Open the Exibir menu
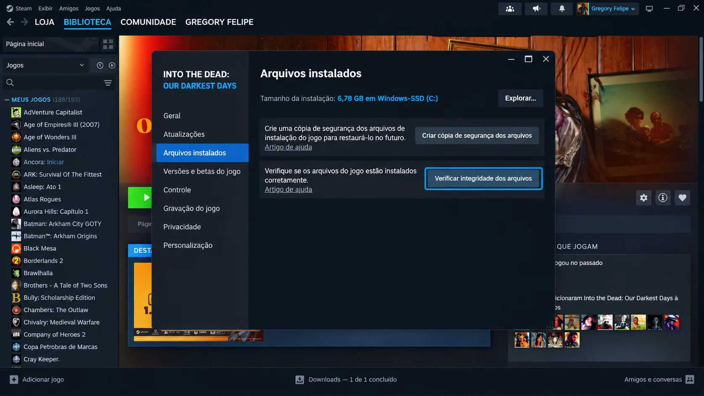 (45, 8)
